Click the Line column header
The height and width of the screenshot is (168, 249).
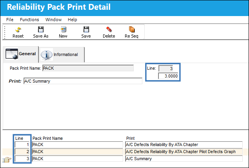19,138
